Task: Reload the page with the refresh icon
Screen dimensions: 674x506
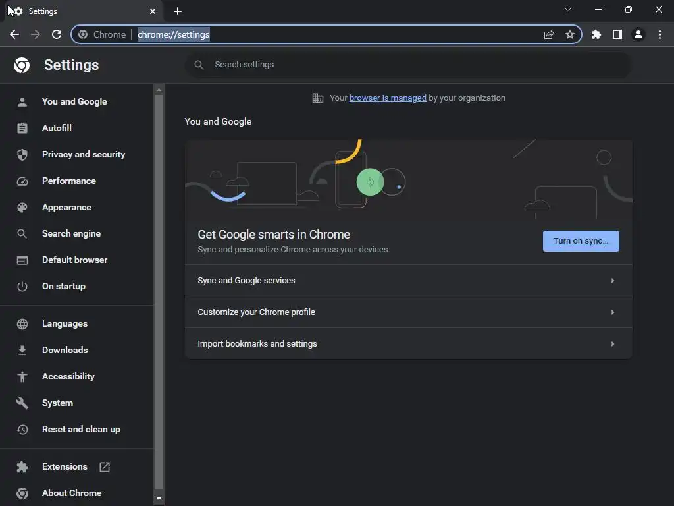Action: click(57, 34)
